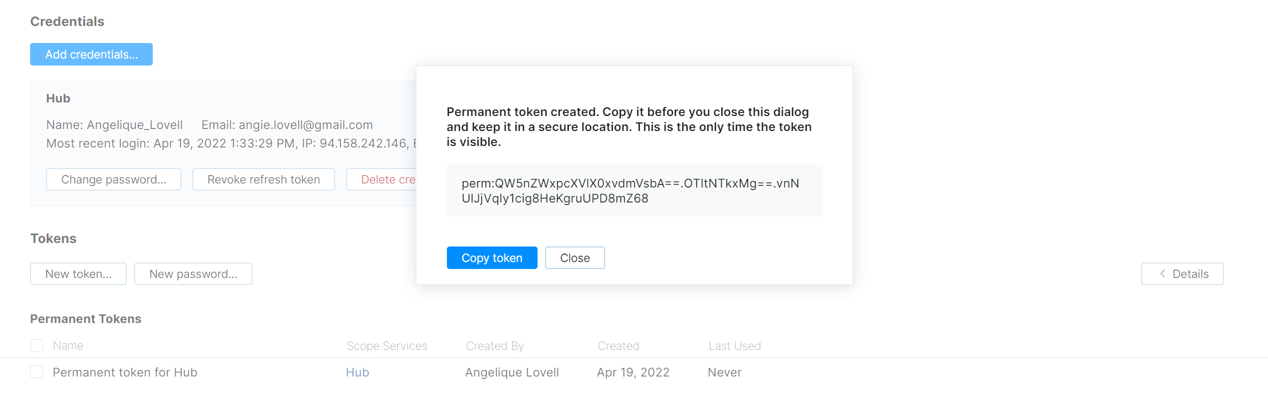Revoke the refresh token
Image resolution: width=1268 pixels, height=397 pixels.
(264, 179)
